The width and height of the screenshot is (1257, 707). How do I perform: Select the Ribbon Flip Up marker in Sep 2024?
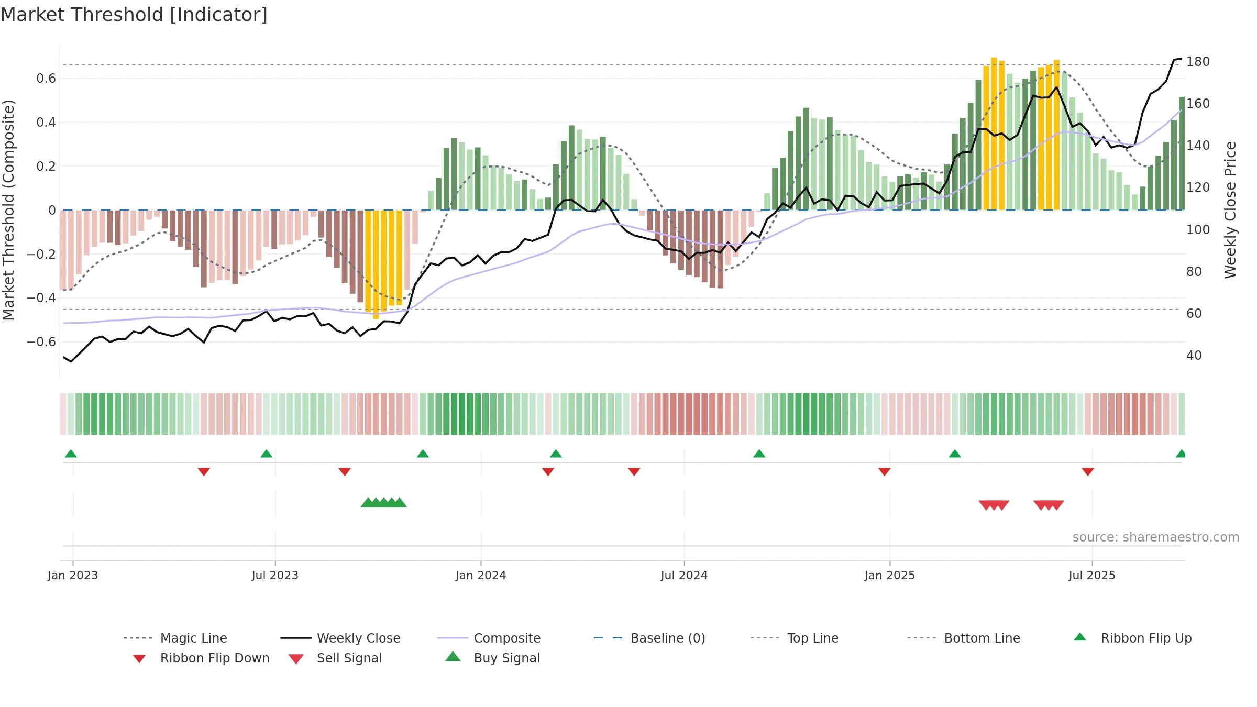[x=759, y=454]
